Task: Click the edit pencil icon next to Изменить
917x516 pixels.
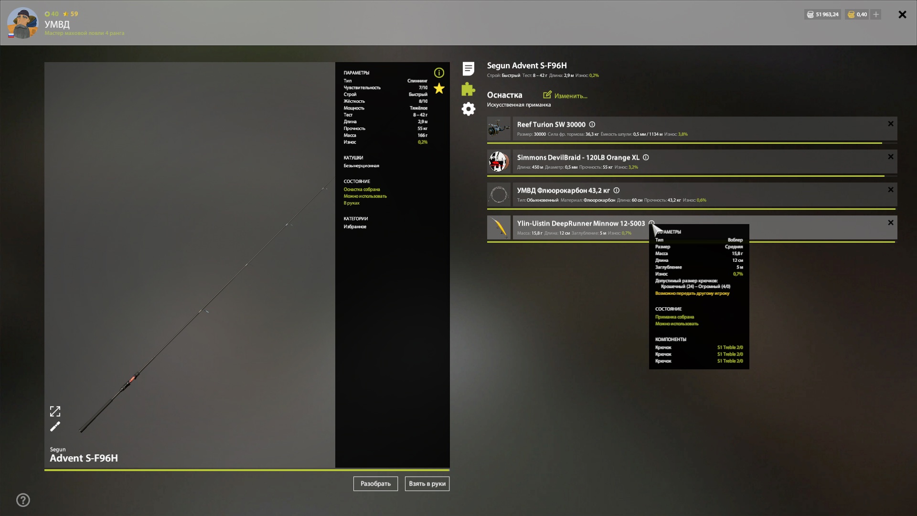Action: click(x=547, y=95)
